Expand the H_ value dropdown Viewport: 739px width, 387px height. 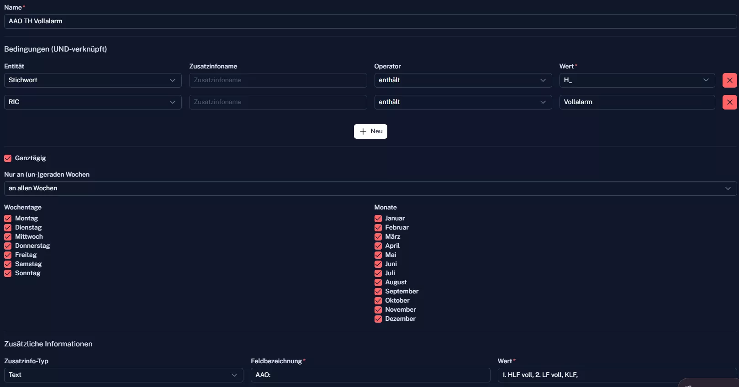(637, 80)
